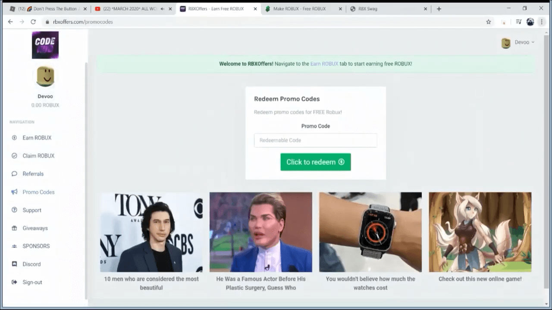Open the Giveaways page
Viewport: 552px width, 310px height.
click(x=35, y=228)
